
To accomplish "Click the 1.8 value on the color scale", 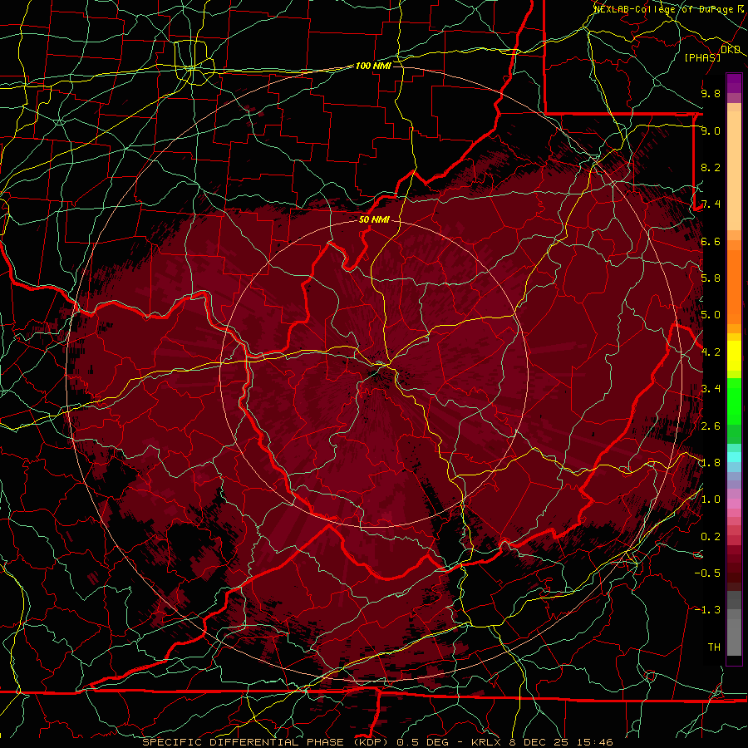I will (711, 463).
